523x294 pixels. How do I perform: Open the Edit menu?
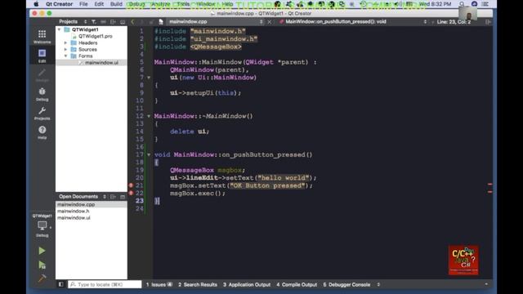[x=99, y=4]
